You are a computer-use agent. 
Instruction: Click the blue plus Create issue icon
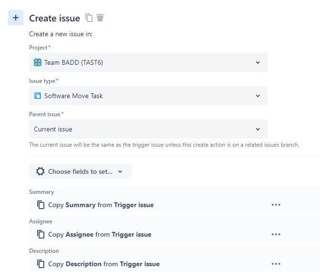coord(16,18)
